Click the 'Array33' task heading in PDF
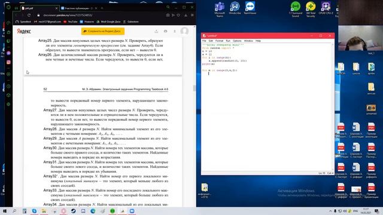383x215 pixels. pyautogui.click(x=50, y=191)
